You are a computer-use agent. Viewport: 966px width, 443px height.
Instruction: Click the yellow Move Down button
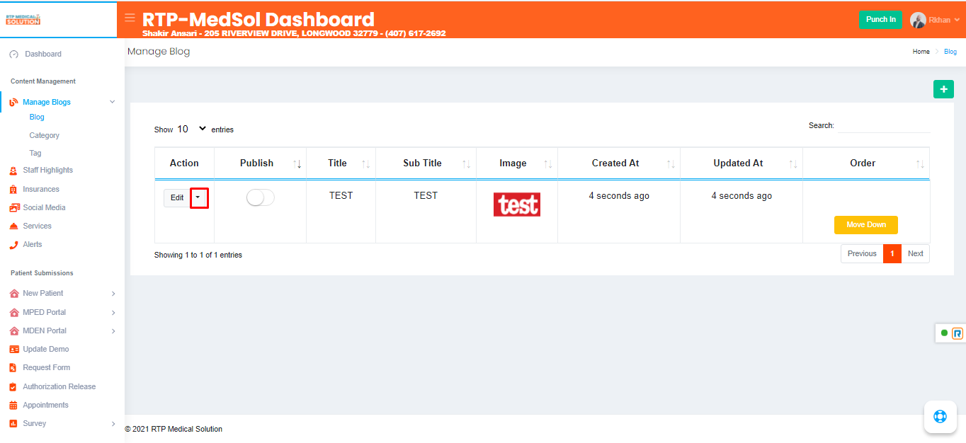(x=866, y=225)
